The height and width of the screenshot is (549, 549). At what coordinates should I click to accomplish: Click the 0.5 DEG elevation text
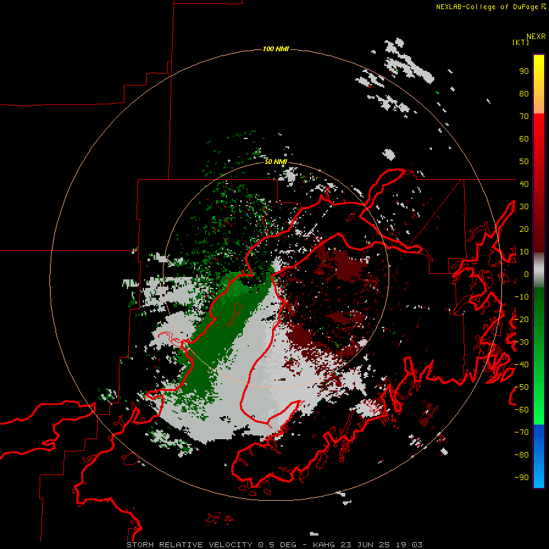click(x=278, y=545)
